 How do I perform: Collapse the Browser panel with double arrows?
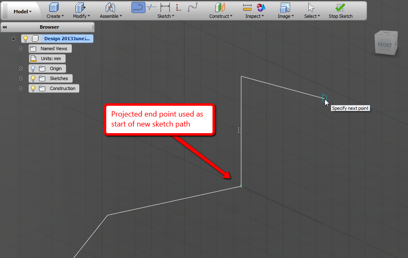5,27
